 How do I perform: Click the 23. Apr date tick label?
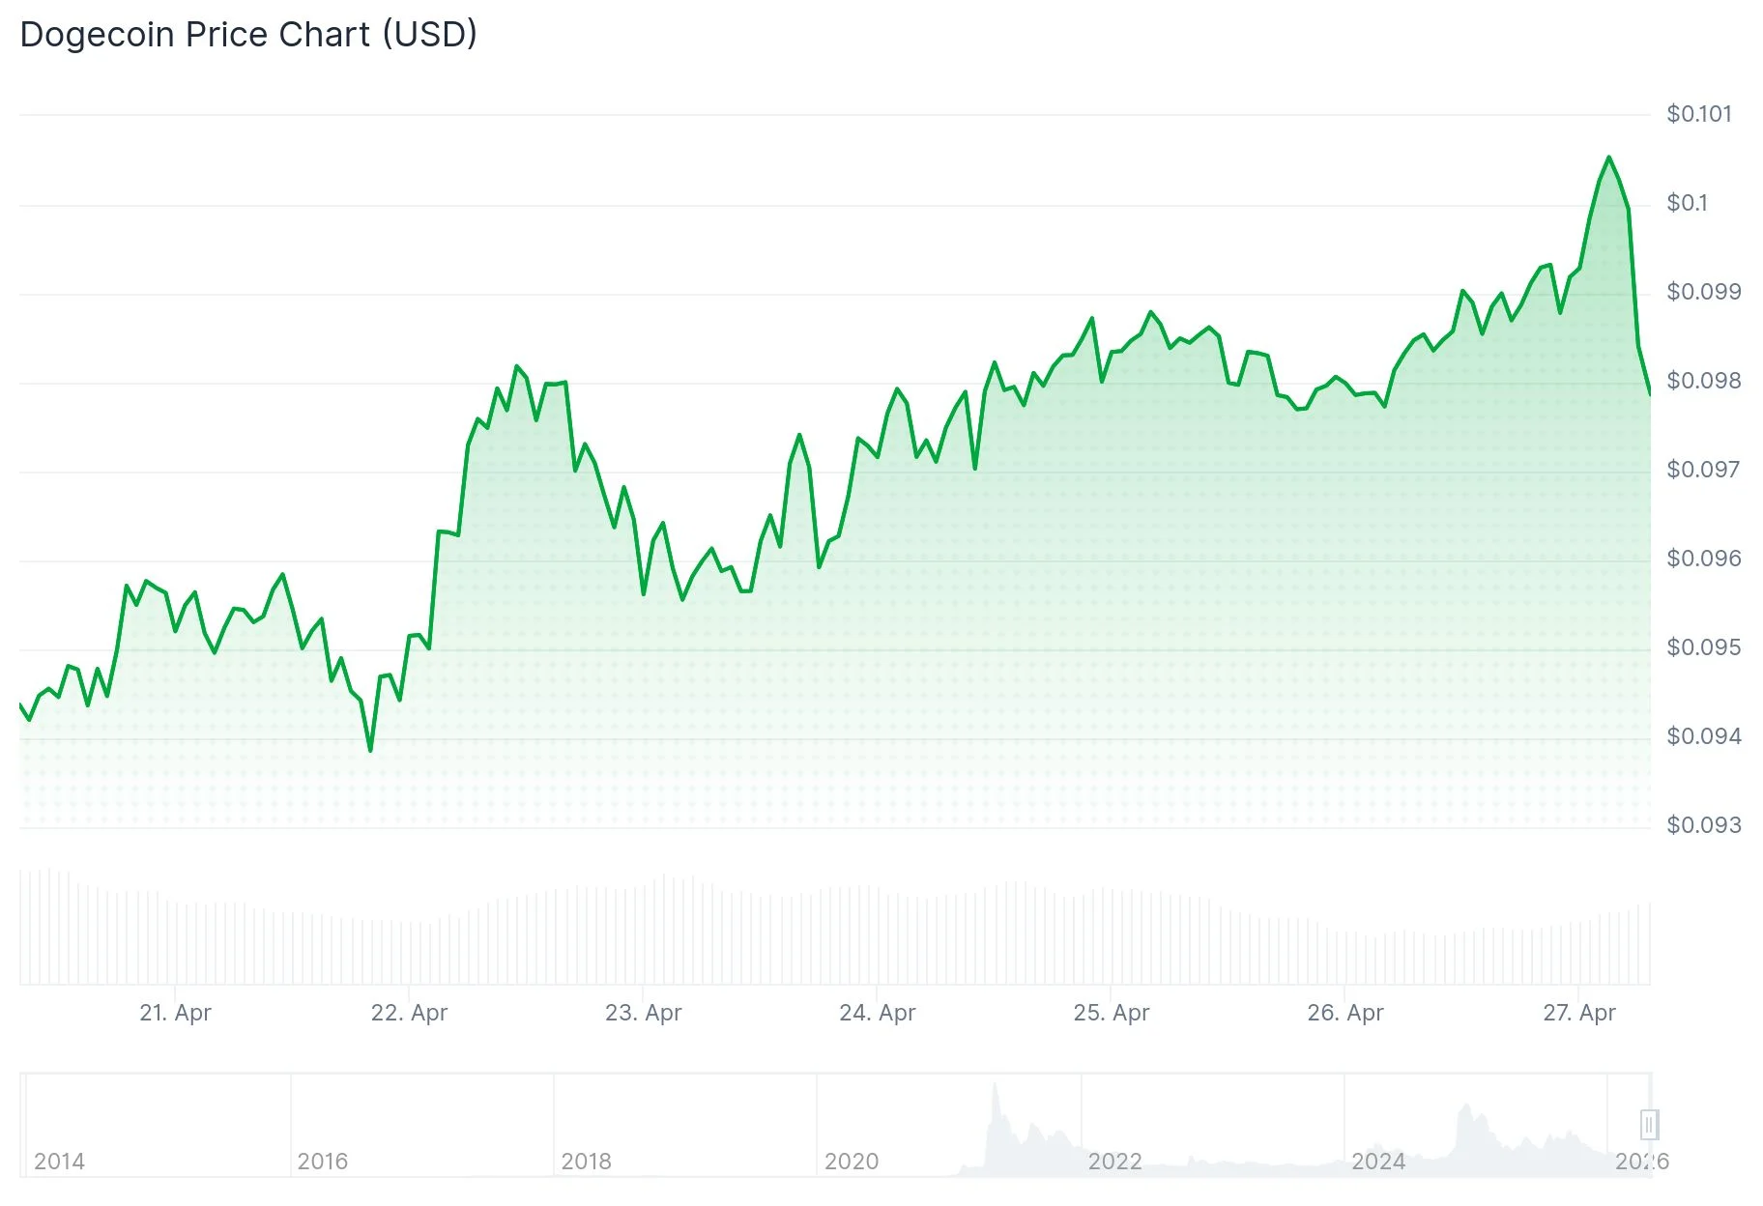[x=643, y=1013]
